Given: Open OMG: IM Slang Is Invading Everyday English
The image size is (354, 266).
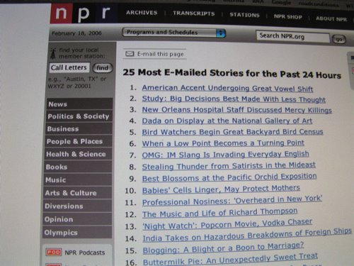Looking at the screenshot, I should 225,155.
